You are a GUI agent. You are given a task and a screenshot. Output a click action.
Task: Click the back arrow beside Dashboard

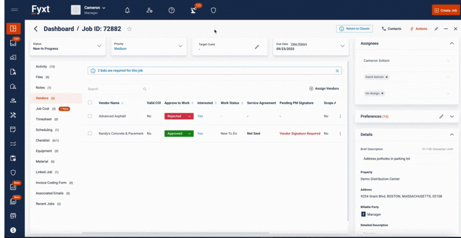point(36,29)
